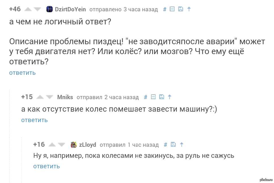Go to parent comment from zLloyd arrow
This screenshot has height=183, width=274.
point(182,144)
